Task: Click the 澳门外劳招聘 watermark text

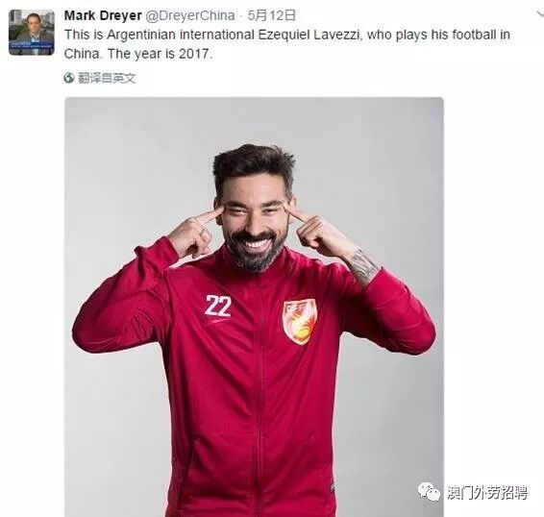Action: coord(486,492)
